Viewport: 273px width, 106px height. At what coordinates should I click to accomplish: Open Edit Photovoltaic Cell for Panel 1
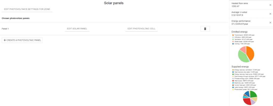coord(141,29)
